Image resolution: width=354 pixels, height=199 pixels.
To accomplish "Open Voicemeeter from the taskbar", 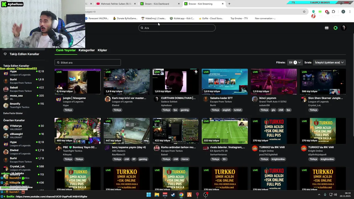I will (x=165, y=195).
